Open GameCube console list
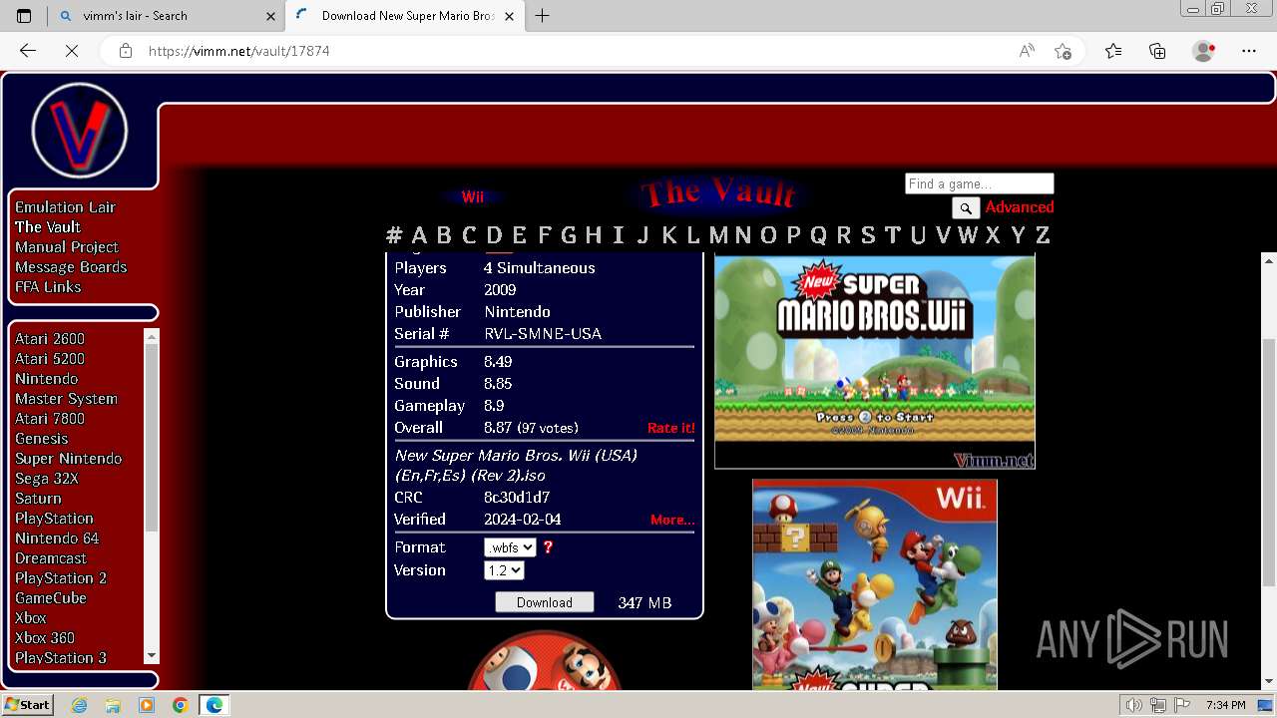 pos(51,598)
